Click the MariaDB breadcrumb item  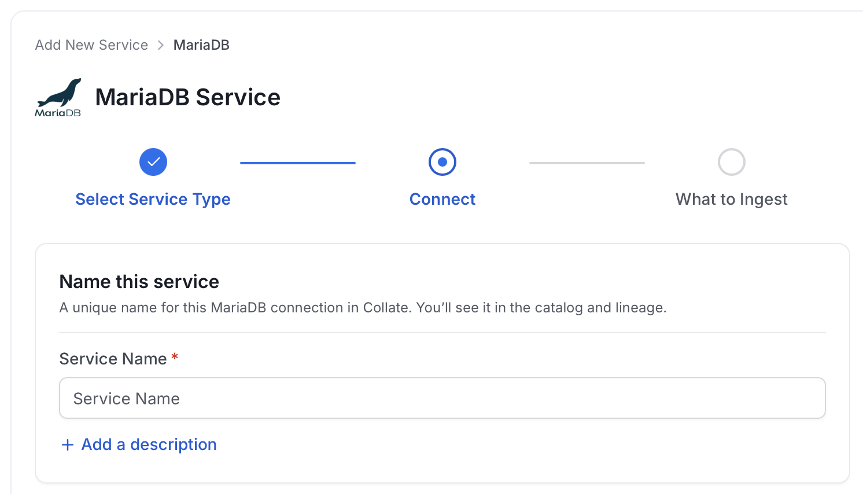pos(201,45)
